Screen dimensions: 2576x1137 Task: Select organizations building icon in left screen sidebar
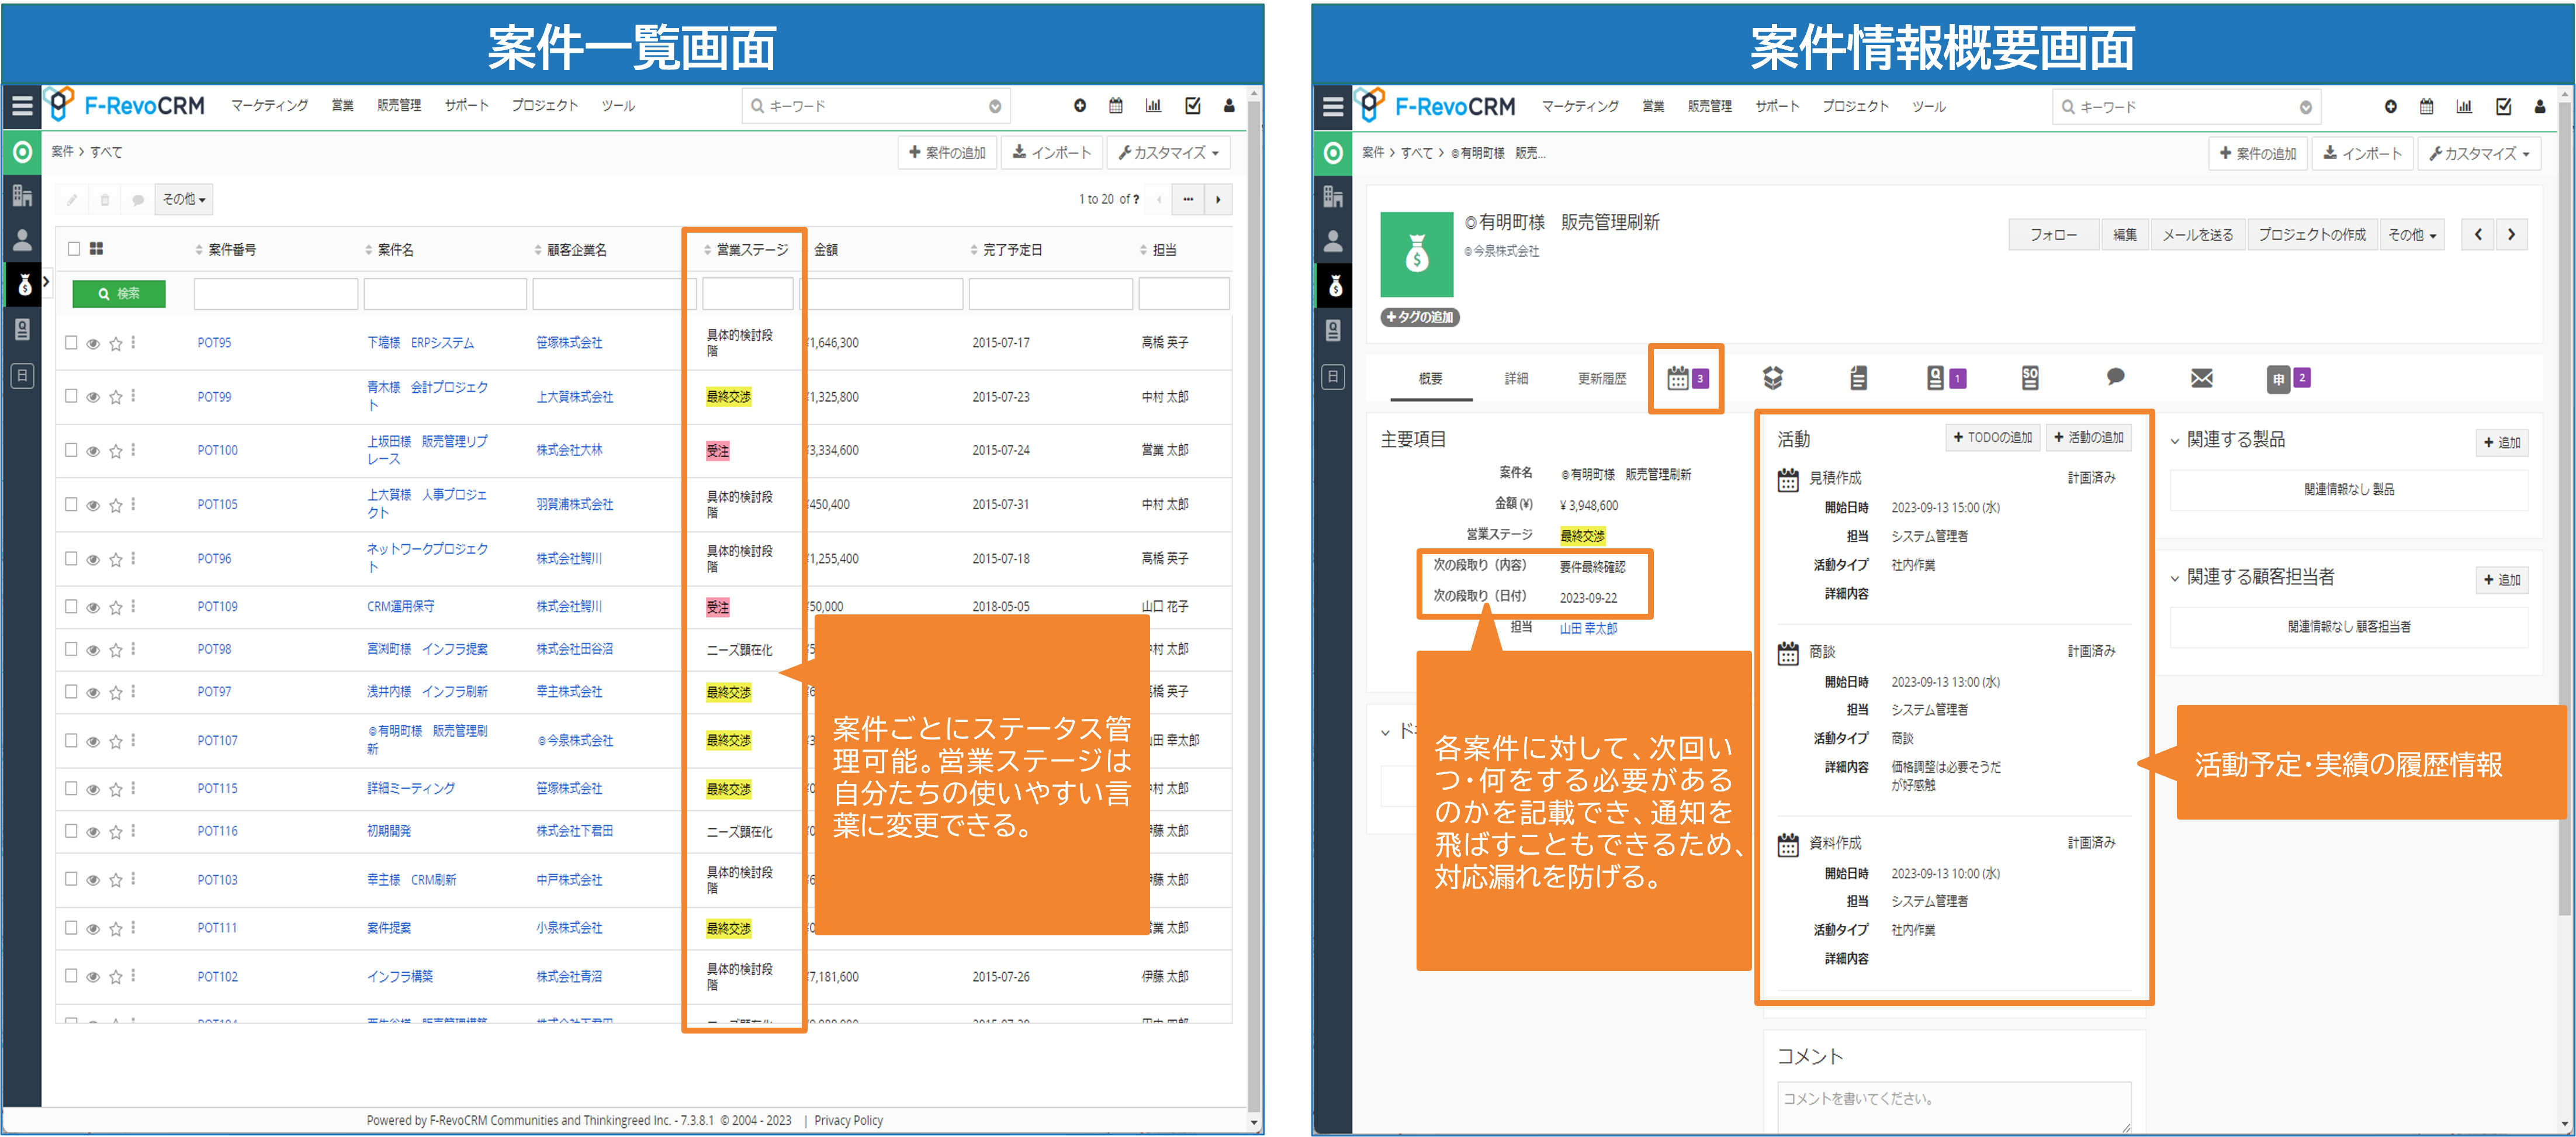[22, 196]
